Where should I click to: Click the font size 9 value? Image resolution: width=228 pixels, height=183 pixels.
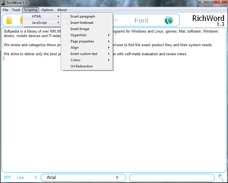(117, 178)
